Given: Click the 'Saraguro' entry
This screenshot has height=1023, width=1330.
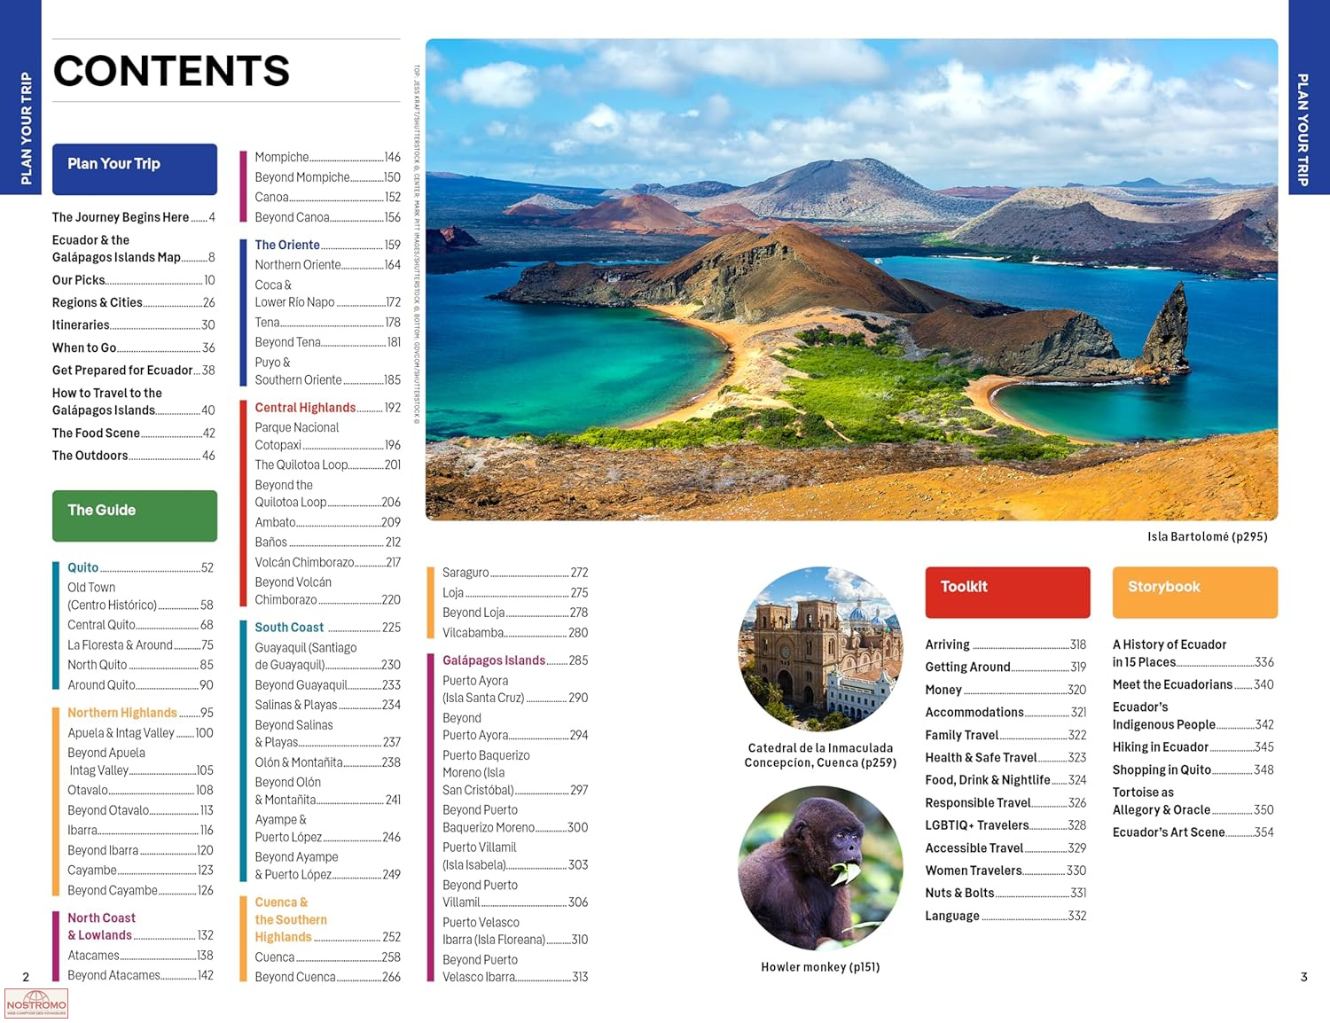Looking at the screenshot, I should click(515, 573).
